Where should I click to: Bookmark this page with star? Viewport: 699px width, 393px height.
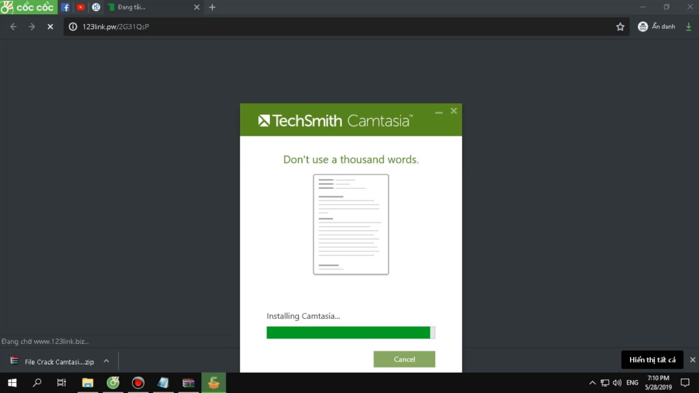click(x=620, y=27)
